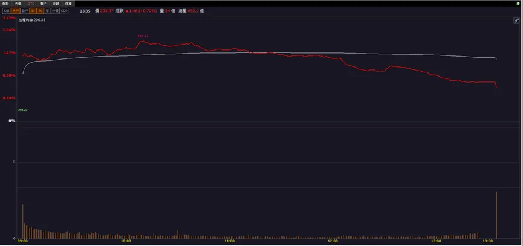Toggle the 淨 button
This screenshot has width=523, height=246.
(48, 11)
